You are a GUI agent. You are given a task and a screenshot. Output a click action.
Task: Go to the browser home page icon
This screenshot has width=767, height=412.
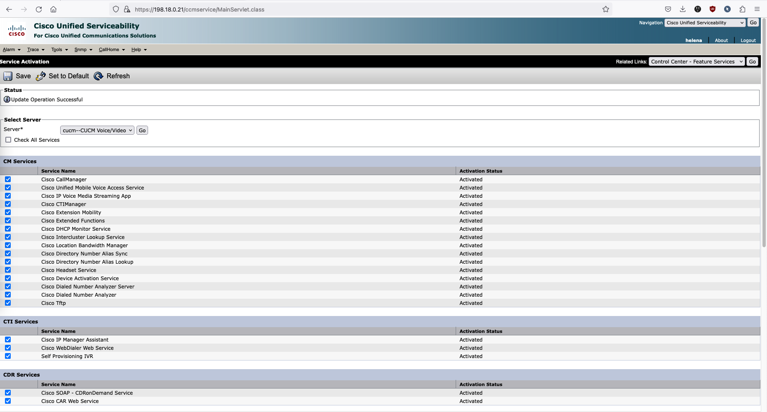click(x=54, y=9)
